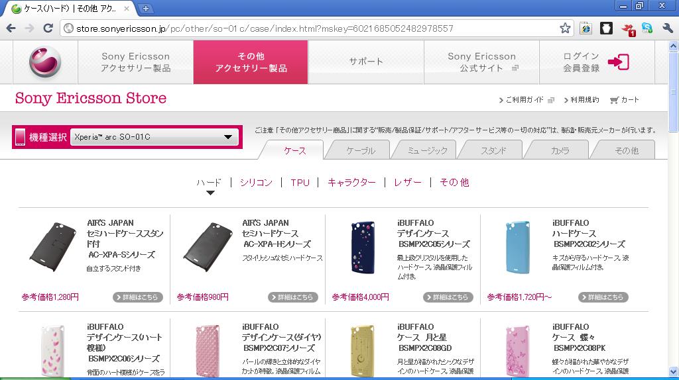Click the pink butterfly BSMPX2C08PK thumbnail
Viewport: 679px width, 380px height.
[518, 351]
